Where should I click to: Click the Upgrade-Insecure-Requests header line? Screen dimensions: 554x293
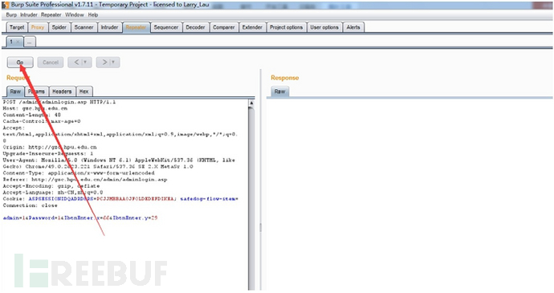click(48, 154)
